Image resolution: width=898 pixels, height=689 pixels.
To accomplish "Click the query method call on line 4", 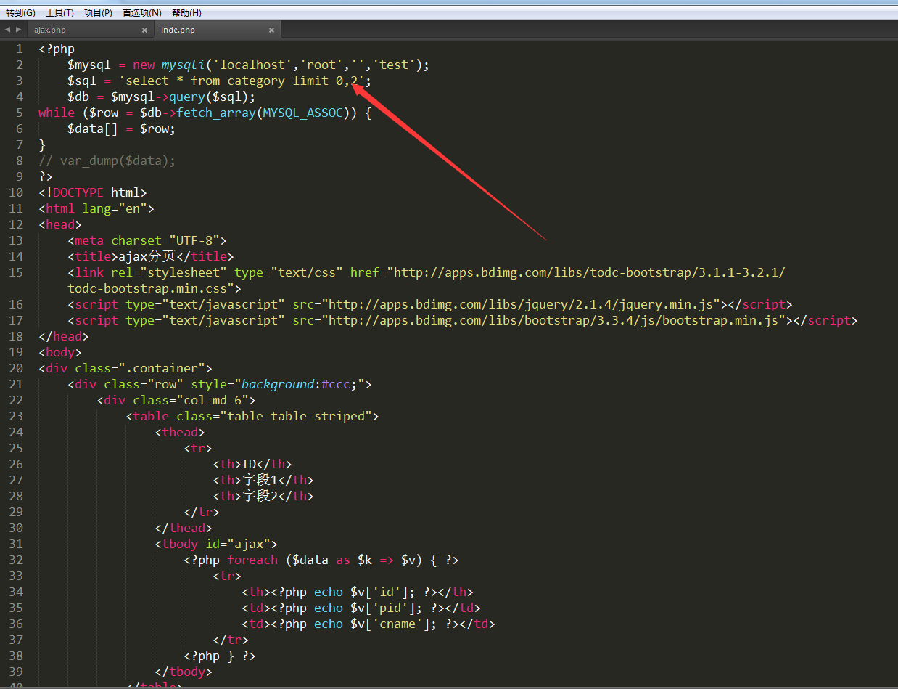I will (187, 97).
